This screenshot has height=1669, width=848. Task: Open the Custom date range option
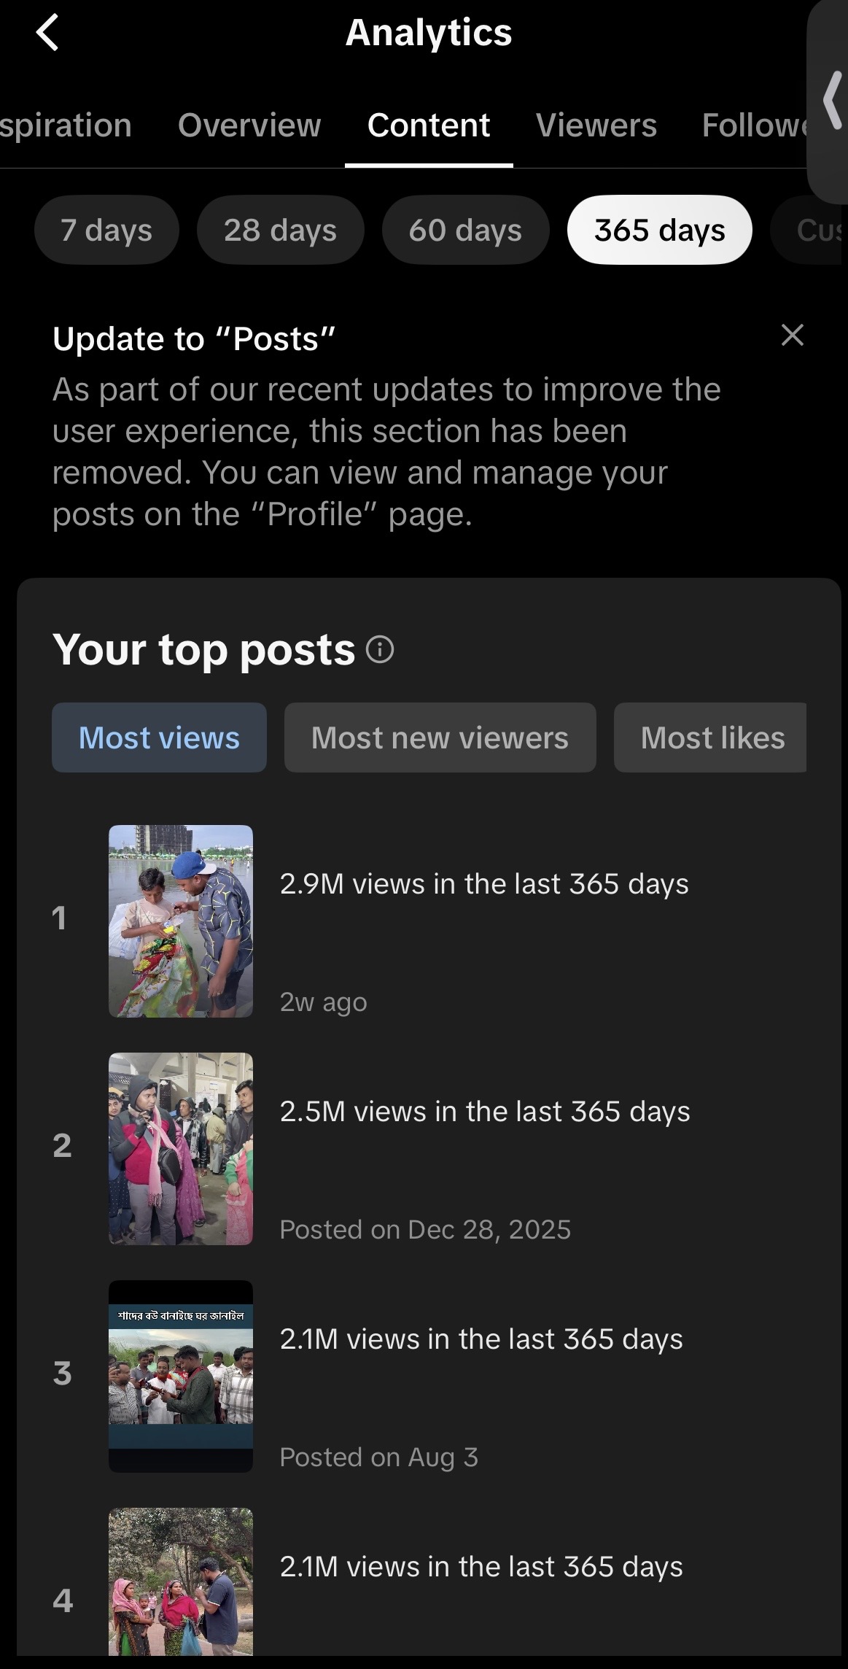(x=809, y=230)
